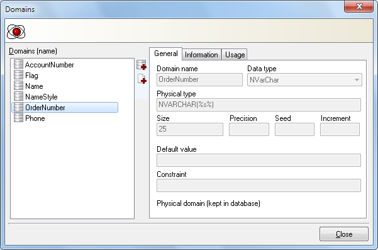
Task: Select the Phone domain icon
Action: tap(19, 118)
